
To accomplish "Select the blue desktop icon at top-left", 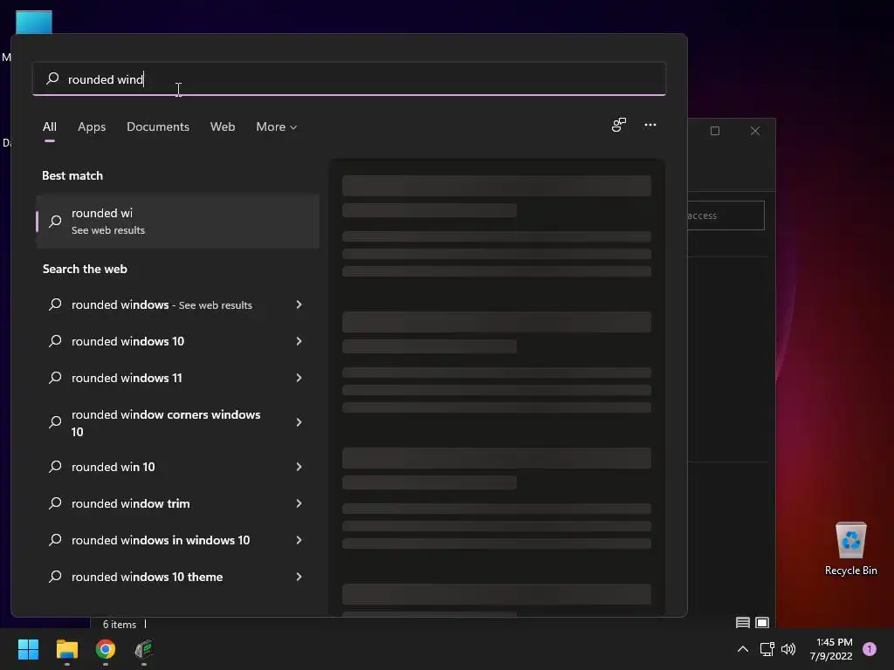I will coord(34,22).
